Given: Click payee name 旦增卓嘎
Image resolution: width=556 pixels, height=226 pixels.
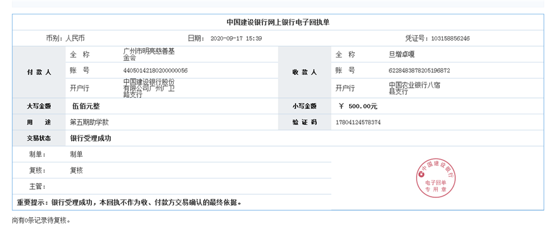Looking at the screenshot, I should tap(402, 54).
